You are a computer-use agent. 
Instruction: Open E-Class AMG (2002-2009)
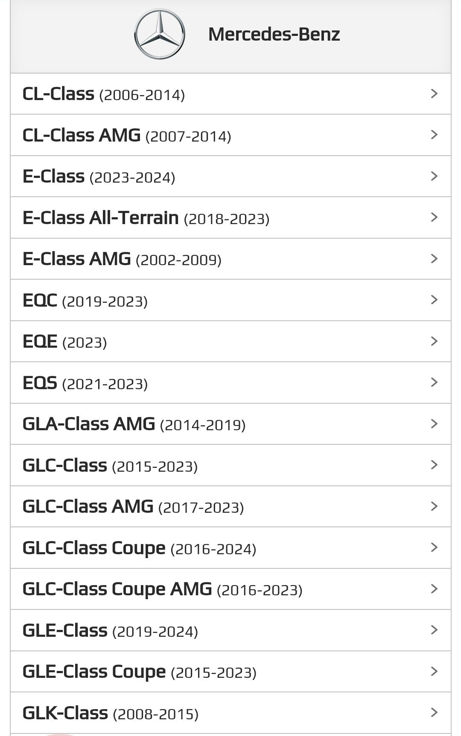(x=230, y=259)
